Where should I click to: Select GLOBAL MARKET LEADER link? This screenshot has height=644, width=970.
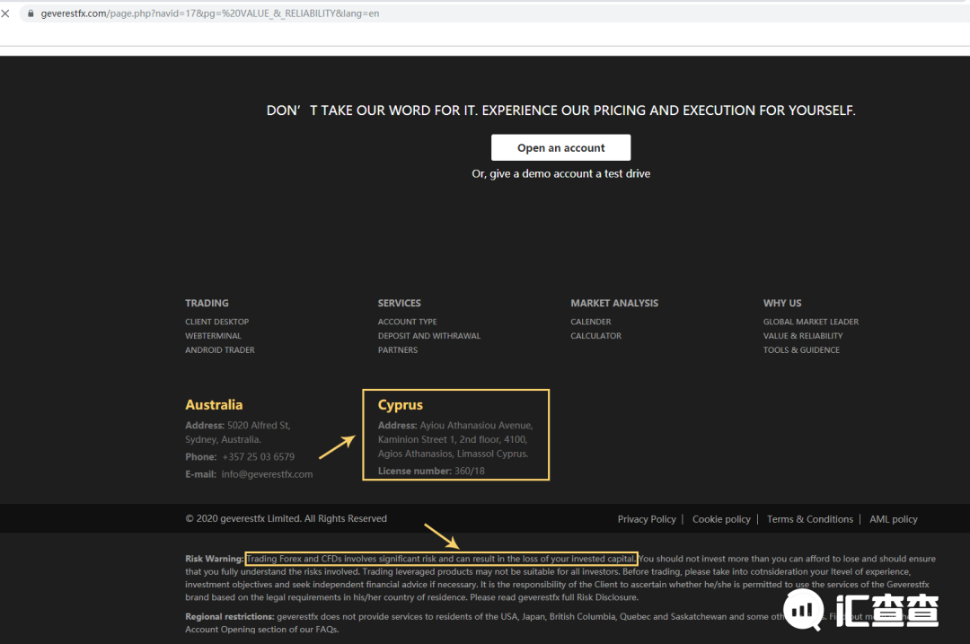pos(811,322)
